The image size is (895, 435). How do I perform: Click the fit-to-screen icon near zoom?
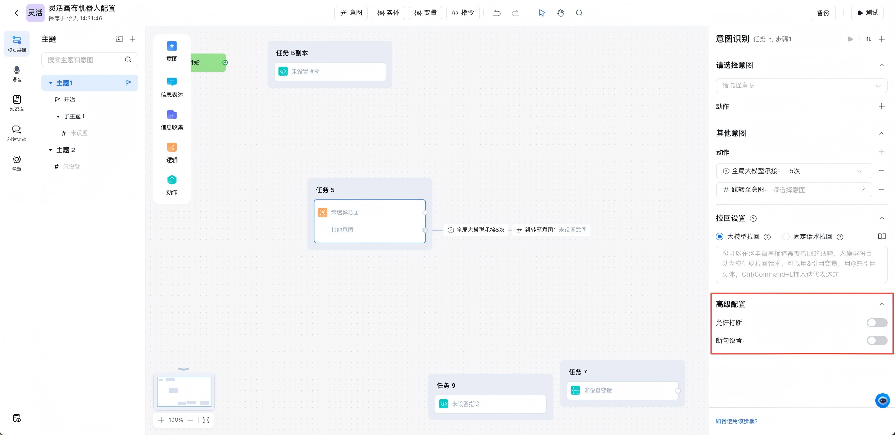(206, 420)
